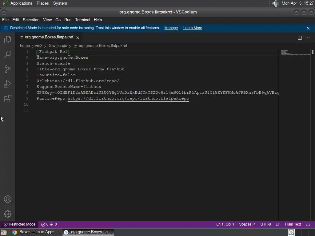315x236 pixels.
Task: Click the Learn More link
Action: 193,28
